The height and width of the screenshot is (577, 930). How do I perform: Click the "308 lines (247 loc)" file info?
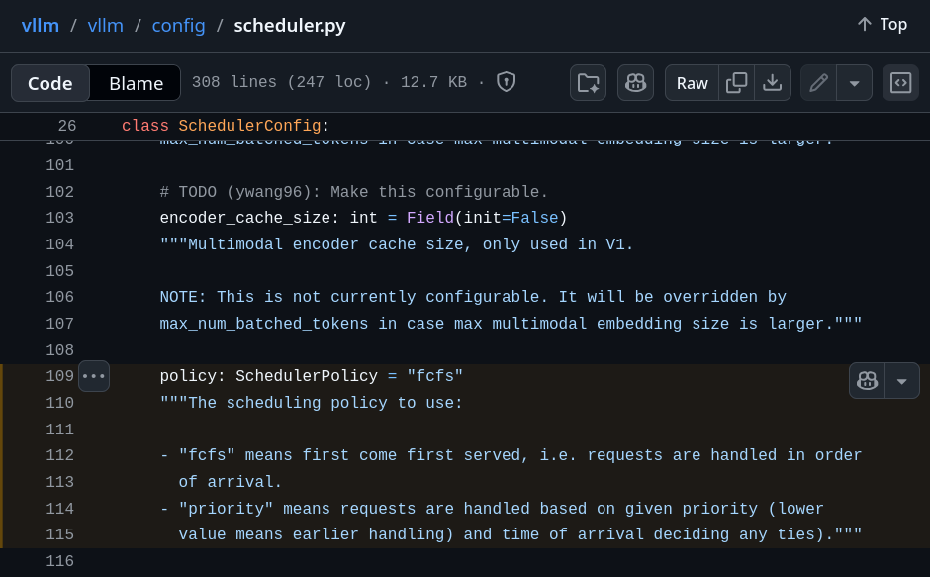pyautogui.click(x=281, y=82)
